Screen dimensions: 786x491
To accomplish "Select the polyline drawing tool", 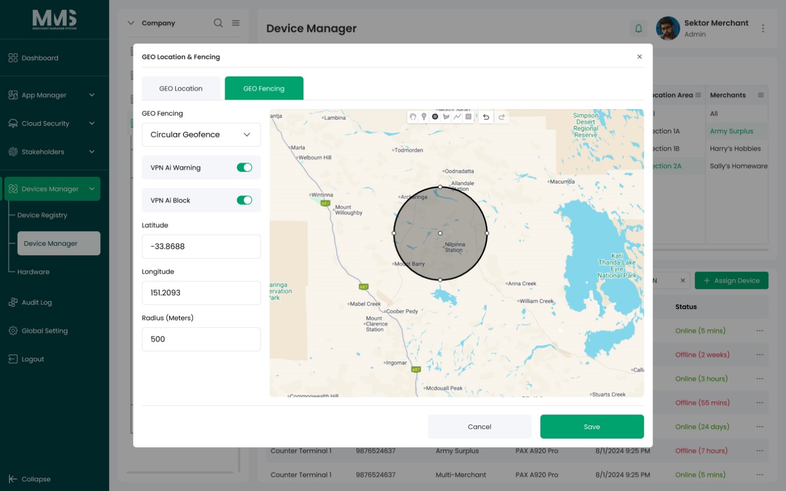I will point(457,117).
